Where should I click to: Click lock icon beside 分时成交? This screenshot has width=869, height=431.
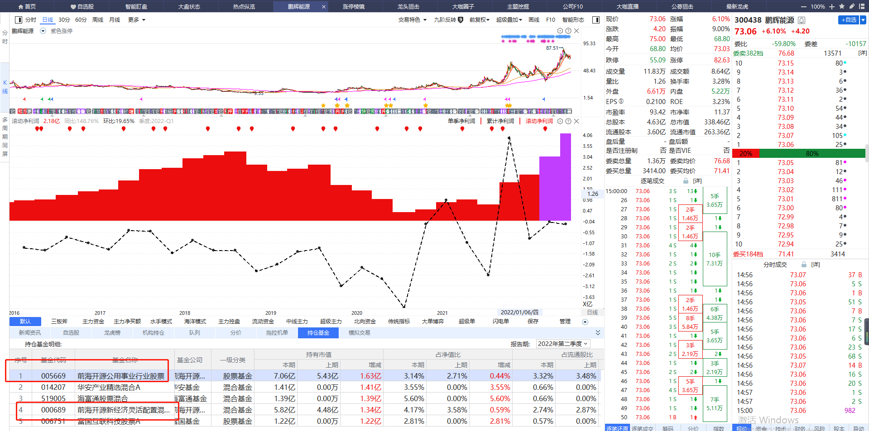[x=804, y=264]
